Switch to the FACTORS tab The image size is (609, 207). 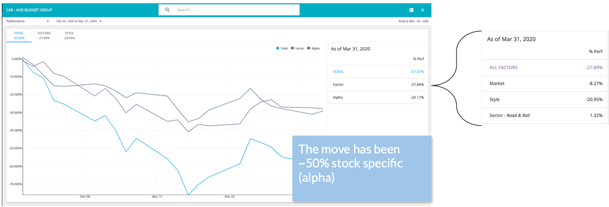coord(44,35)
